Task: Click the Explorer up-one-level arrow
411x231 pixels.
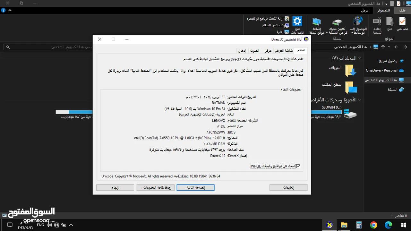Action: click(x=383, y=47)
